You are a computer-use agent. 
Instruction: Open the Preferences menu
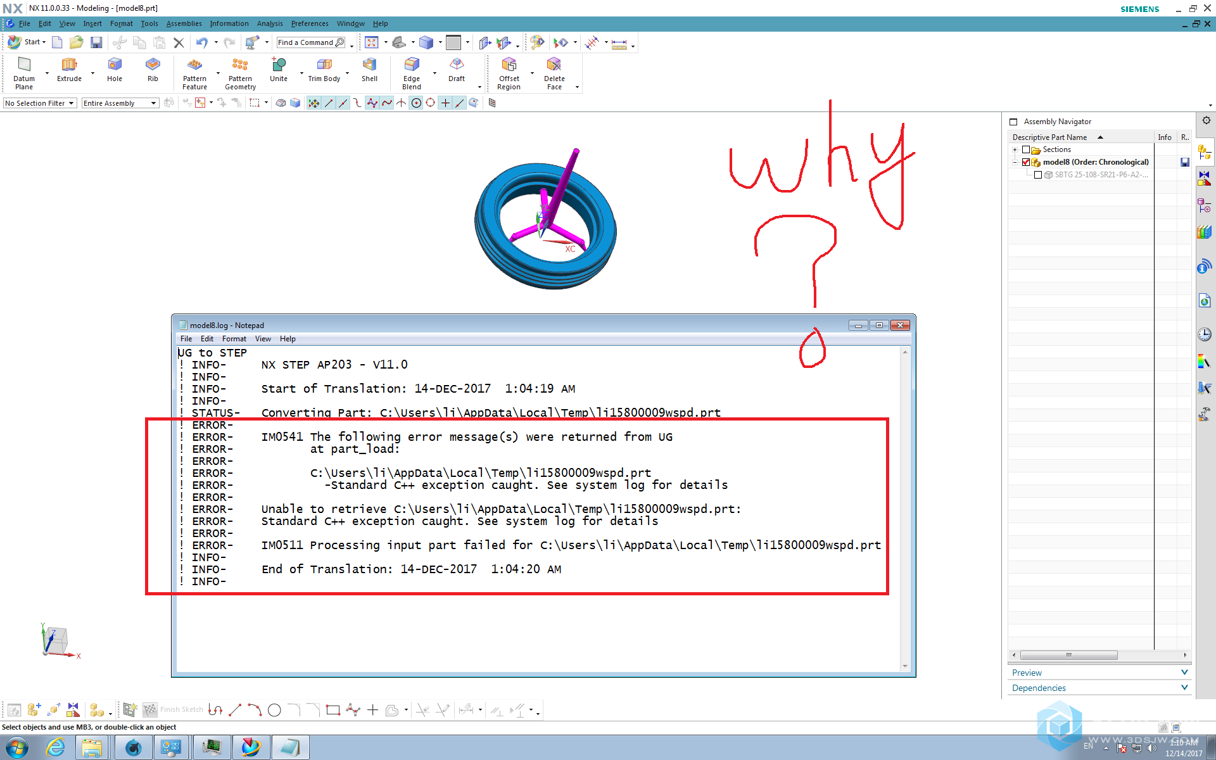(x=310, y=23)
